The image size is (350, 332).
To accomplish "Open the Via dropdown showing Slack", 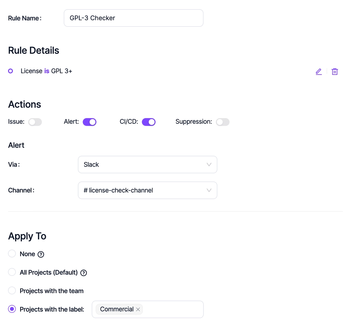I will (x=148, y=165).
